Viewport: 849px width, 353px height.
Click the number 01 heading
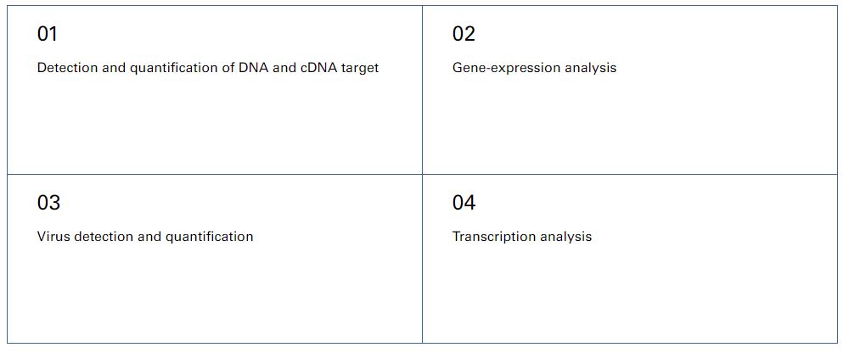tap(47, 34)
